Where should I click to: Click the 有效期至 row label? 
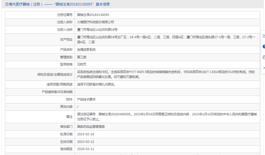(66, 149)
